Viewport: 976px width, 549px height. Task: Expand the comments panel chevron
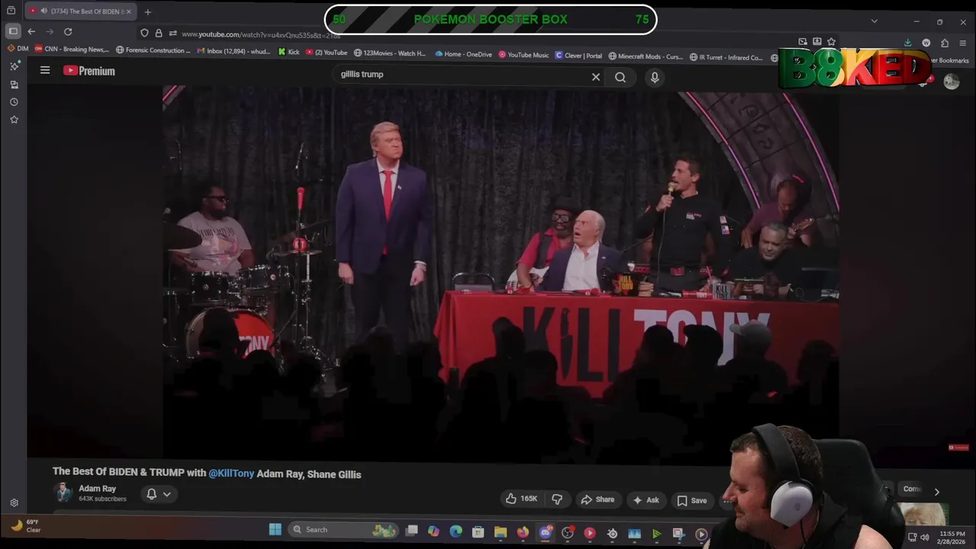pos(936,492)
